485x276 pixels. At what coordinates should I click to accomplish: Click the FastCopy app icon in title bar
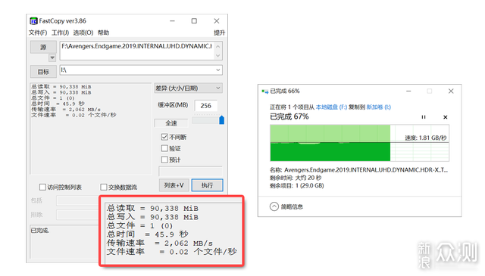pyautogui.click(x=33, y=21)
